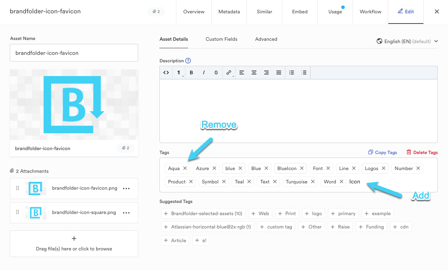Click Delete Tags link
The image size is (448, 270).
pos(422,152)
